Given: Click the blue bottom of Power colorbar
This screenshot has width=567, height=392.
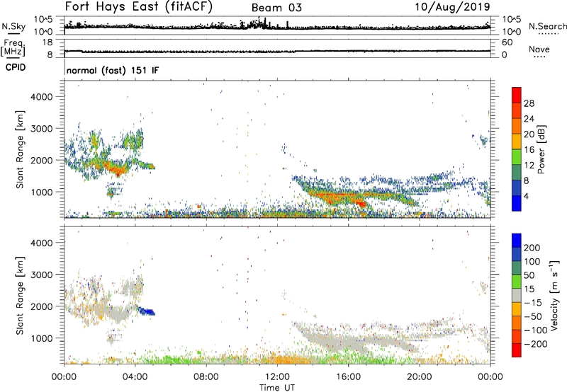Looking at the screenshot, I should [517, 205].
